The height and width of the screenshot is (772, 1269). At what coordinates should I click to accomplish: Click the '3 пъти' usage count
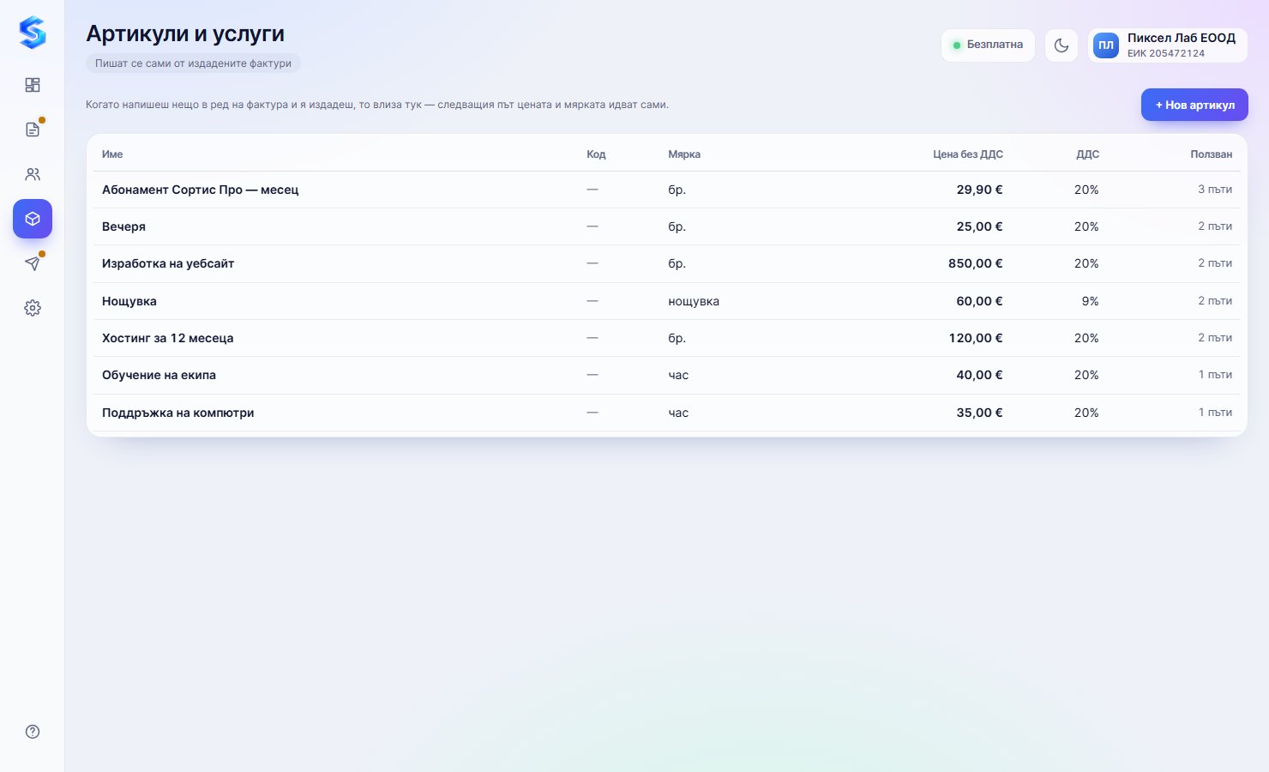pos(1215,190)
